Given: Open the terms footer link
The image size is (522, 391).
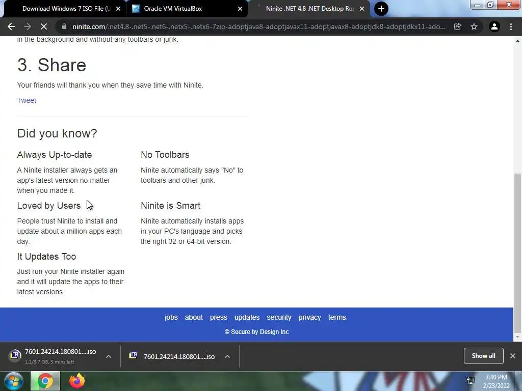Looking at the screenshot, I should click(337, 318).
